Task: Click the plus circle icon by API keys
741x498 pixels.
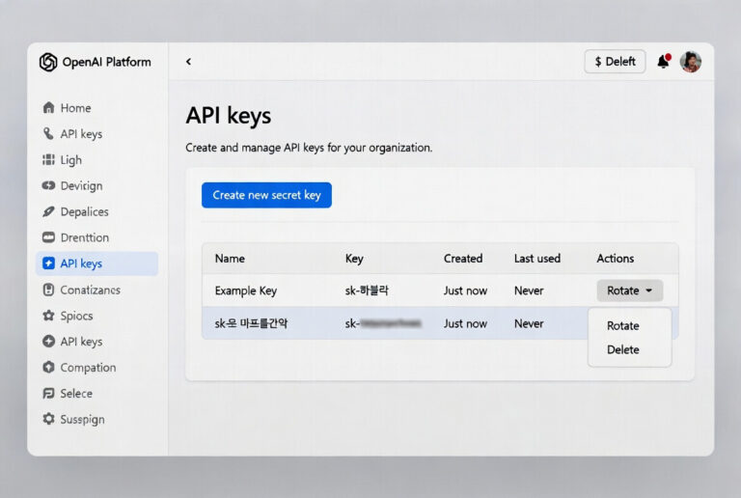Action: [x=48, y=341]
